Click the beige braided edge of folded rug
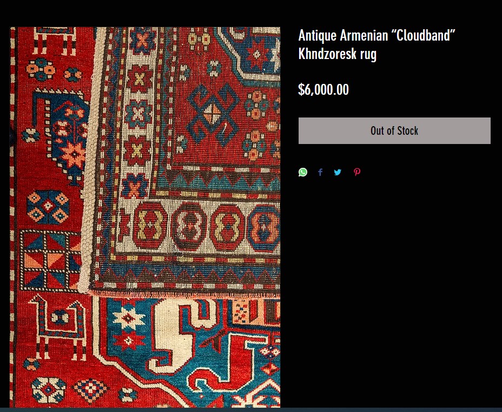502x412 pixels. click(92, 160)
